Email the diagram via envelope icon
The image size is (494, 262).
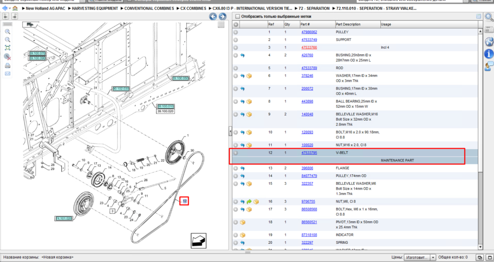point(7,73)
